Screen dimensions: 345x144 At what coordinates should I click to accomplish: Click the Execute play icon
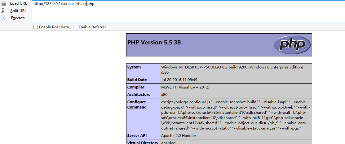3,18
